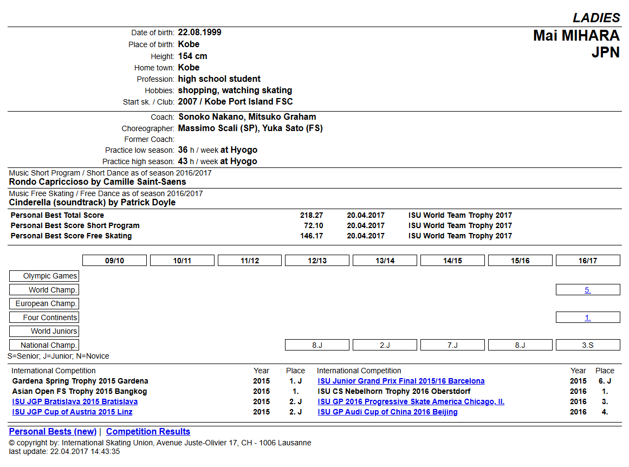Image resolution: width=629 pixels, height=467 pixels.
Task: Select the 14/15 season header cell
Action: (452, 261)
